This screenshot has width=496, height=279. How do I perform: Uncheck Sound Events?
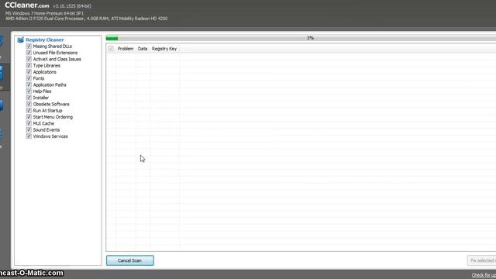pyautogui.click(x=29, y=129)
